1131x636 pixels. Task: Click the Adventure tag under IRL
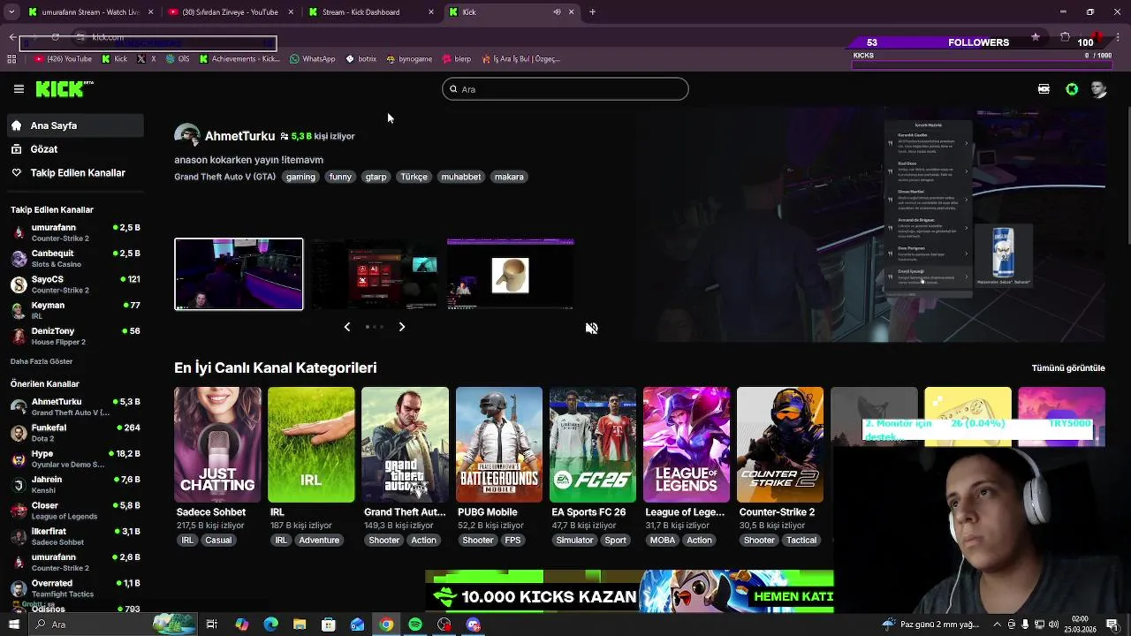tap(319, 540)
